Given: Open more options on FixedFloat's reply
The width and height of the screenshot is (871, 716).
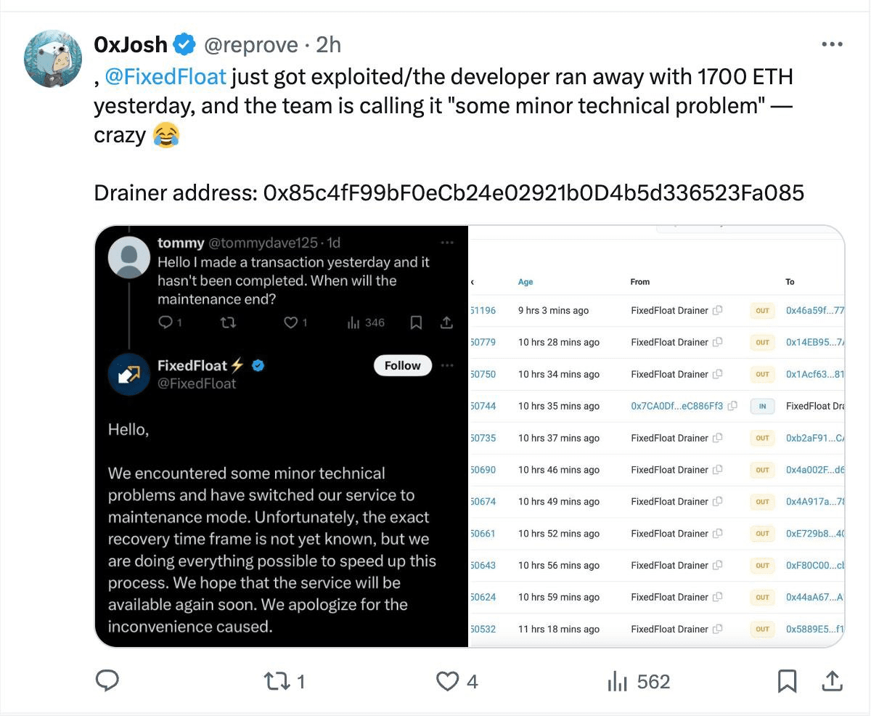Looking at the screenshot, I should pyautogui.click(x=448, y=365).
